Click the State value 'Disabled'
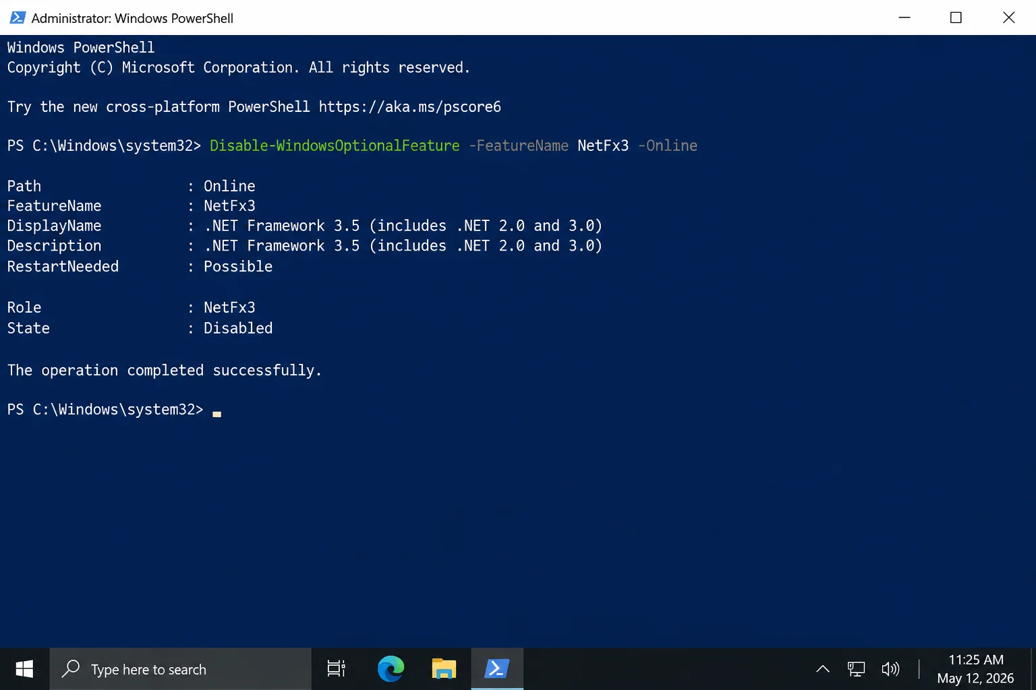 (238, 328)
